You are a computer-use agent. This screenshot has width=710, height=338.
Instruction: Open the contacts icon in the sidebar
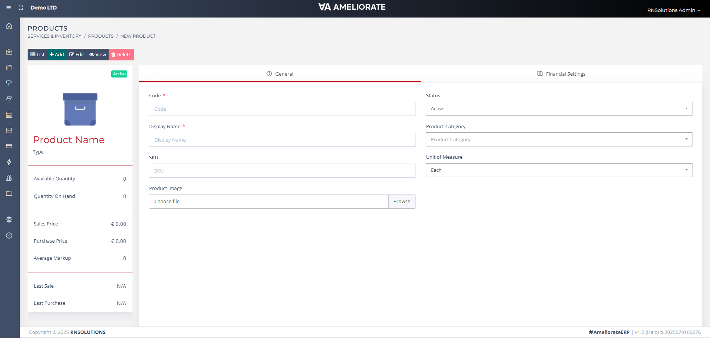9,178
